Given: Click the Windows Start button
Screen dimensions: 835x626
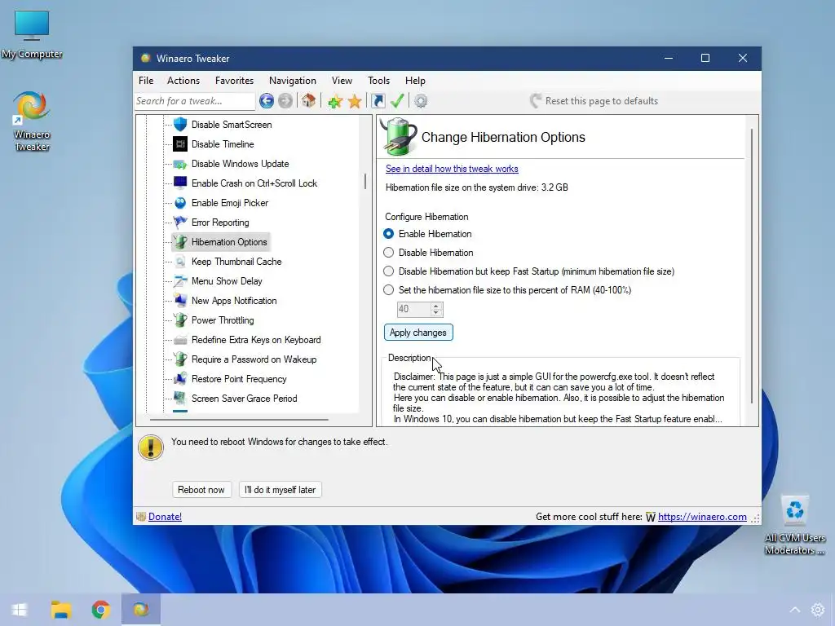Looking at the screenshot, I should [20, 610].
